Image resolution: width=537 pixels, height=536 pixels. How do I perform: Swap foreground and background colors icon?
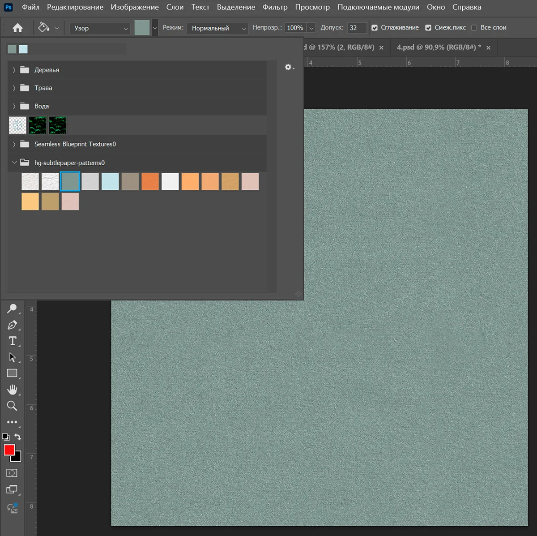tap(17, 437)
